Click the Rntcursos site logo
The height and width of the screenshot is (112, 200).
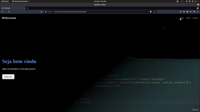9,18
